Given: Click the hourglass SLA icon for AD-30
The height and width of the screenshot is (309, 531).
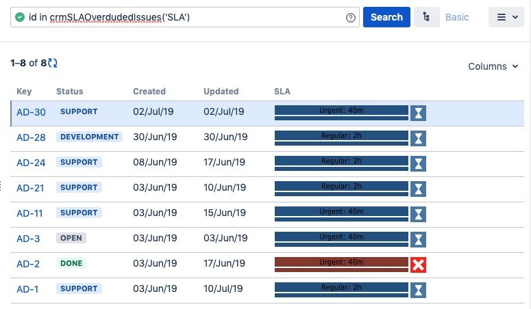Looking at the screenshot, I should (x=418, y=112).
